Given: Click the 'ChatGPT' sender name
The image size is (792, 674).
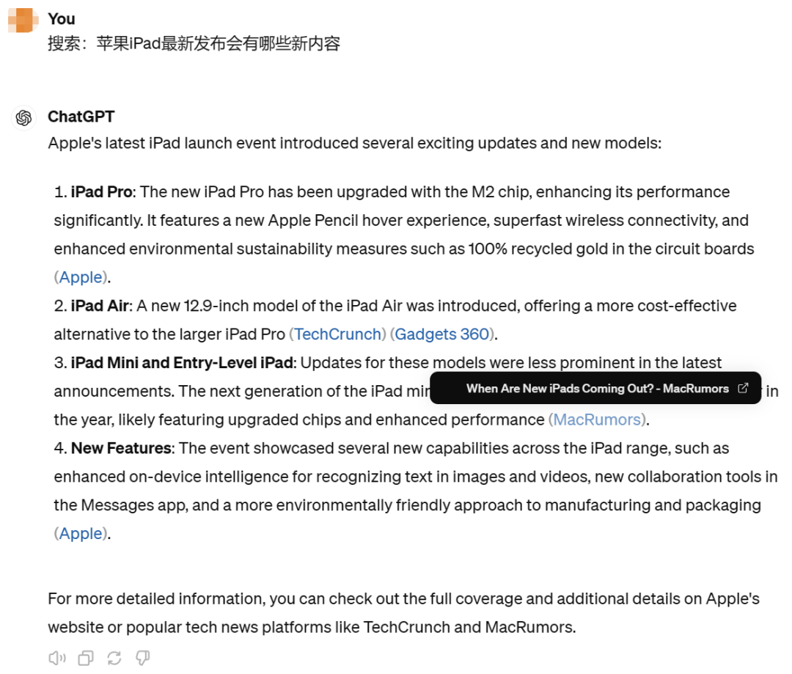Looking at the screenshot, I should (81, 117).
